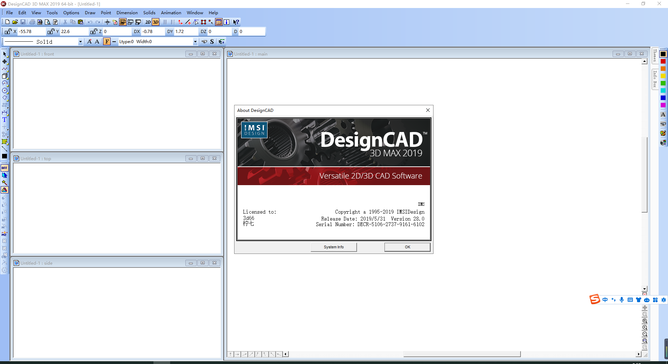668x364 pixels.
Task: Pick the red swatch in the color palette
Action: point(663,61)
